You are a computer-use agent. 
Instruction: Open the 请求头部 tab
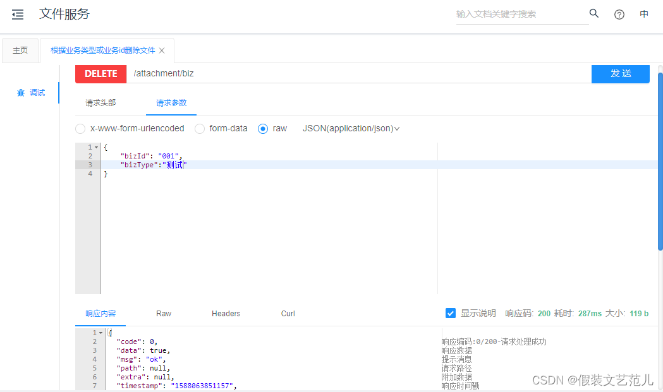pyautogui.click(x=100, y=103)
